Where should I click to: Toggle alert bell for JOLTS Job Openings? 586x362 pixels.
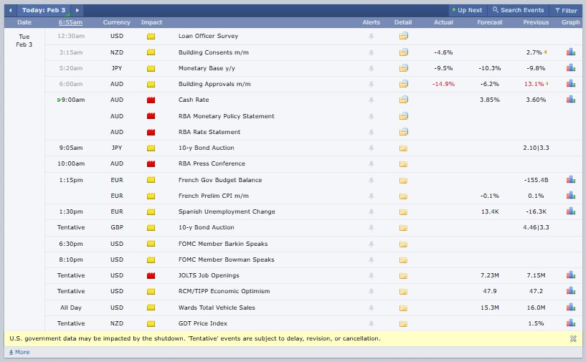point(371,275)
